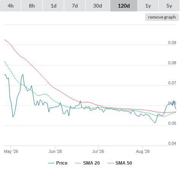Click the Jun '26 axis tick label

click(55, 151)
